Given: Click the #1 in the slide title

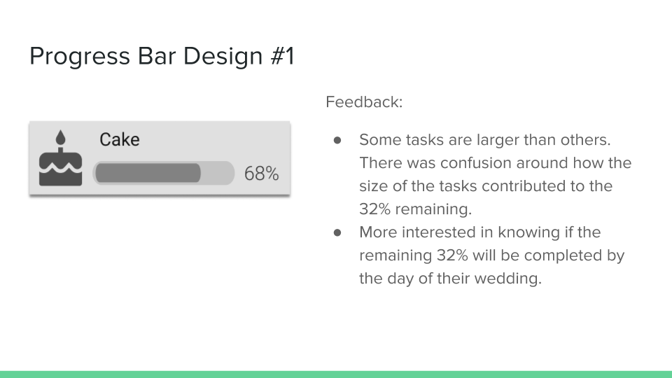Looking at the screenshot, I should (x=283, y=56).
